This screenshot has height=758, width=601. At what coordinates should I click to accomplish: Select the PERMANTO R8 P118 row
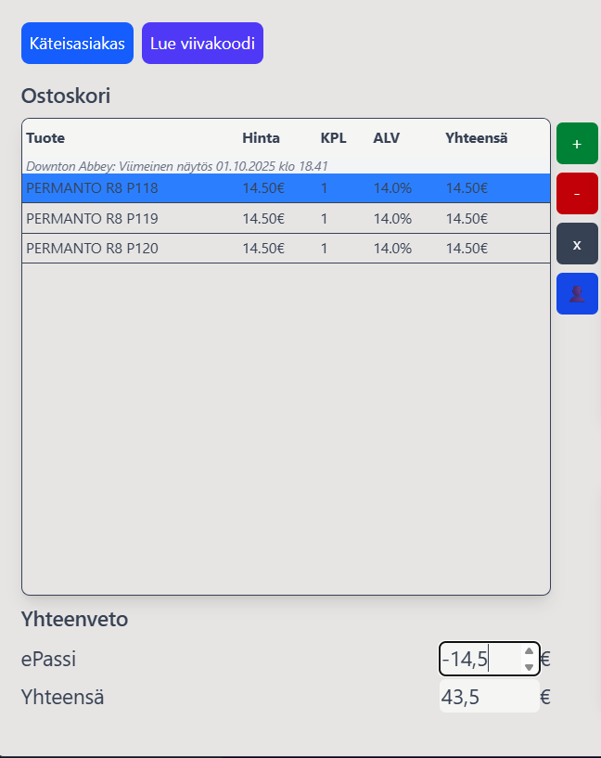click(x=93, y=188)
